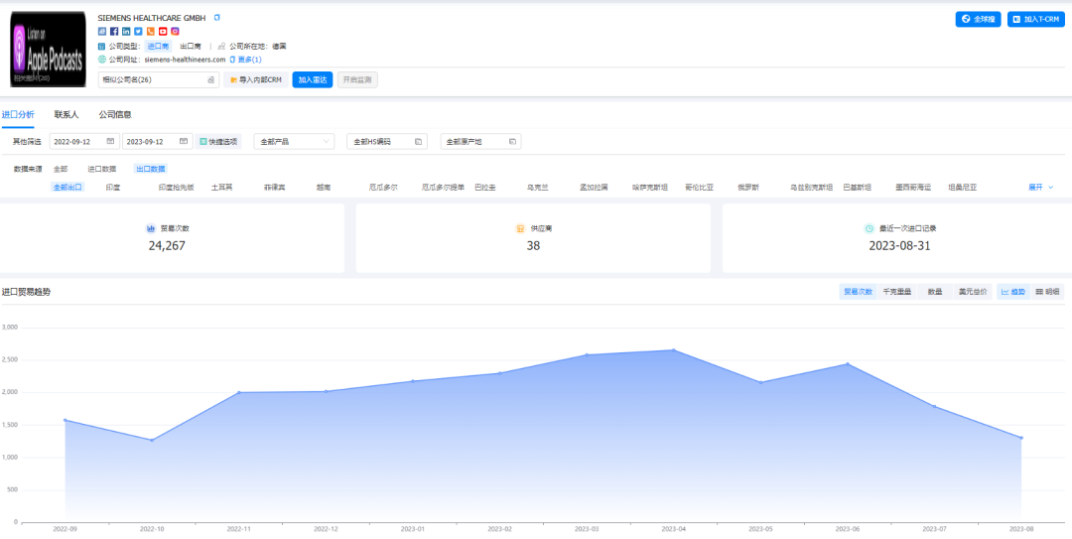Click the Twitter icon under company name
Image resolution: width=1072 pixels, height=539 pixels.
(x=138, y=32)
